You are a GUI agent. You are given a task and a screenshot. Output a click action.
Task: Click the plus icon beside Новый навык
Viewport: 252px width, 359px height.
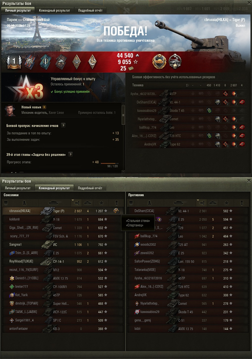(44, 107)
